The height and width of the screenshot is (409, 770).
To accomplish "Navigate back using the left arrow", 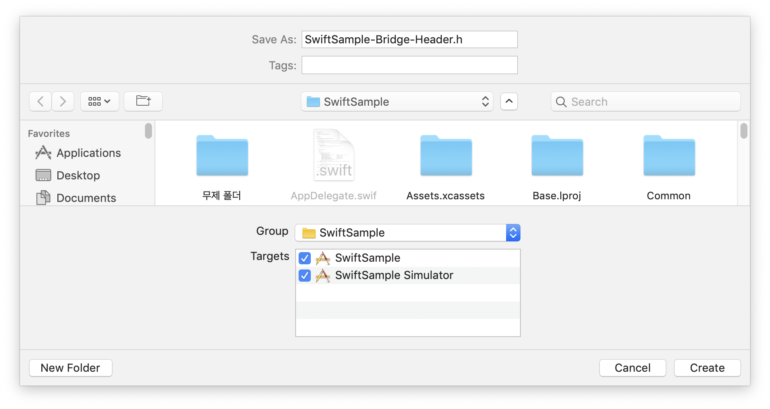I will [40, 101].
